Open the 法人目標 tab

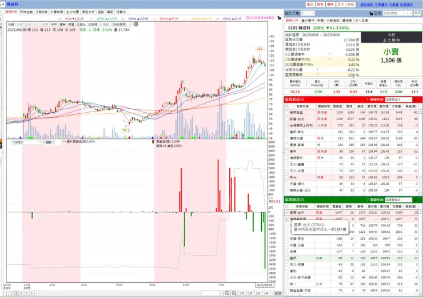click(361, 21)
